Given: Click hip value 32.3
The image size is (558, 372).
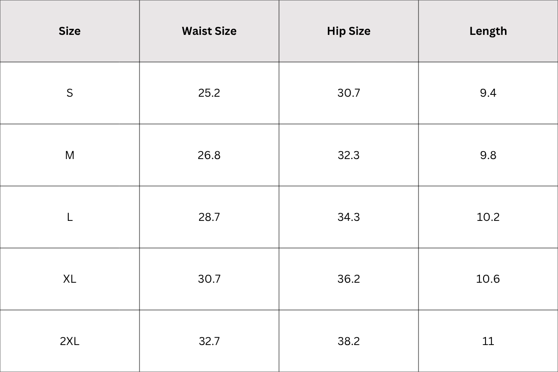Looking at the screenshot, I should point(349,155).
